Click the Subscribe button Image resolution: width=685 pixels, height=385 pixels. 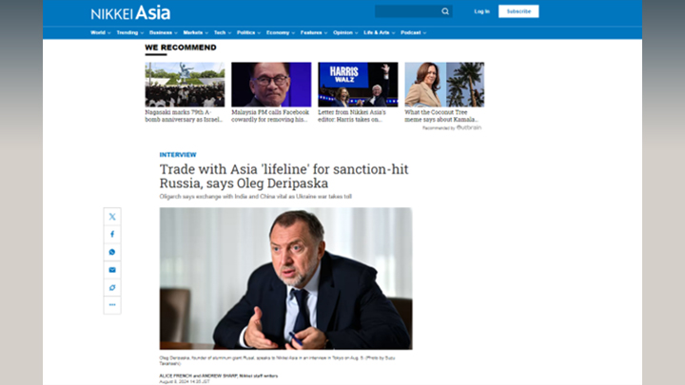pos(519,11)
